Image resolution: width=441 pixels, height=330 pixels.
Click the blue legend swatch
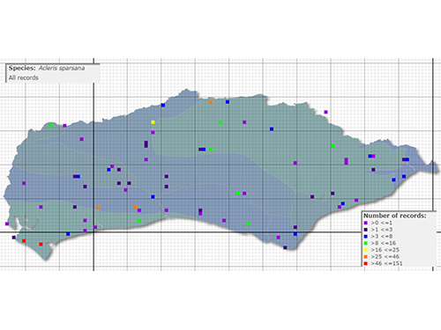coord(366,237)
